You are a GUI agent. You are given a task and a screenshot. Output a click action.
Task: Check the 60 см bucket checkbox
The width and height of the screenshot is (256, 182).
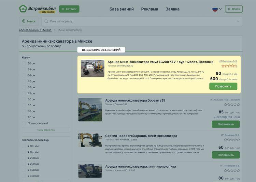pos(24,99)
